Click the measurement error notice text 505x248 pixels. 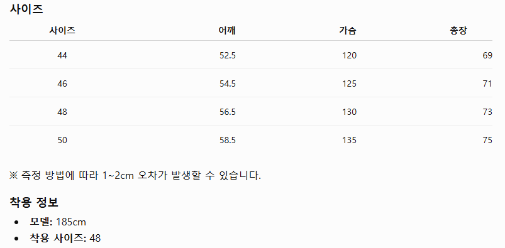coord(135,176)
